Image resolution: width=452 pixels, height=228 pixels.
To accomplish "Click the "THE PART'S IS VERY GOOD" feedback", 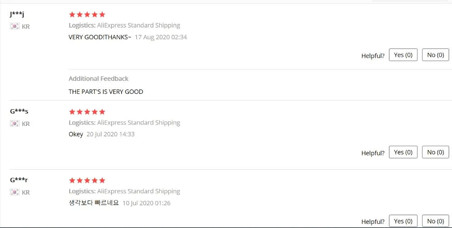I will (106, 92).
